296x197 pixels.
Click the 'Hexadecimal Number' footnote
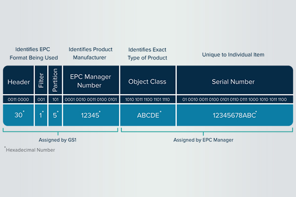click(30, 150)
